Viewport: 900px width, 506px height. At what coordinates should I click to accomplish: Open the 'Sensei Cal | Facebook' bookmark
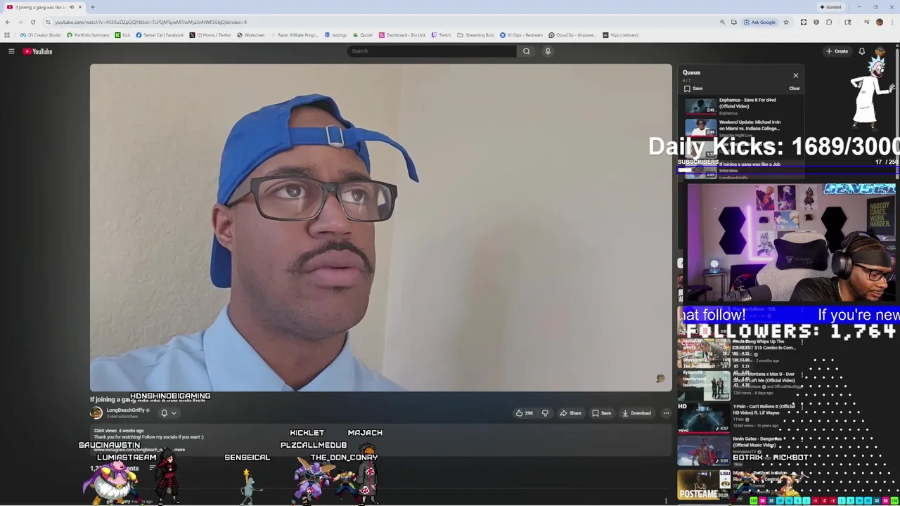pyautogui.click(x=160, y=35)
